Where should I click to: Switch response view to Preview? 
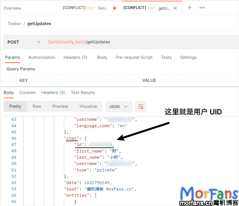click(60, 106)
